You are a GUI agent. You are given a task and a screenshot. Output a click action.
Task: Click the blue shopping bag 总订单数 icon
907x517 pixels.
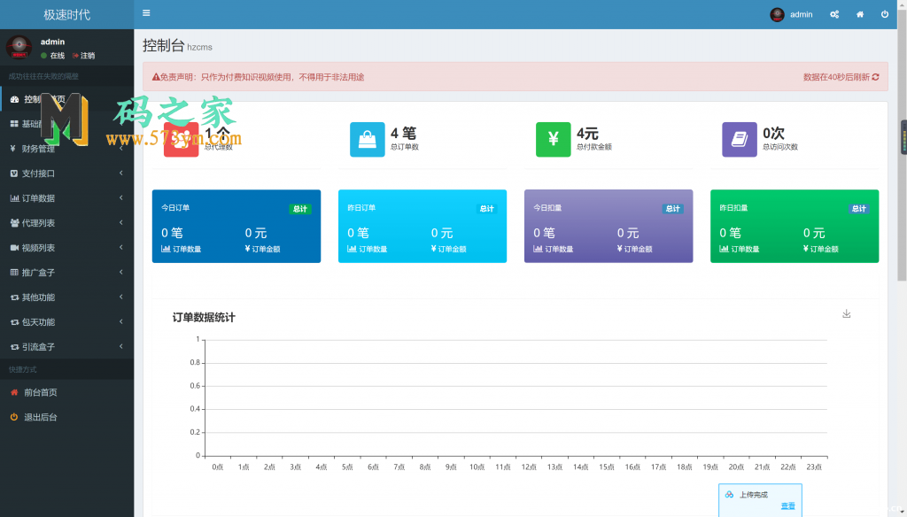[368, 139]
